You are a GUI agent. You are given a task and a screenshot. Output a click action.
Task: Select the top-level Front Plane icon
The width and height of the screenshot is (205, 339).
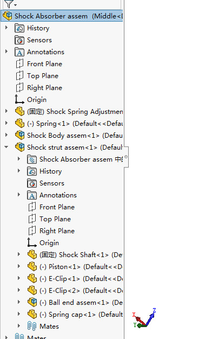click(x=19, y=64)
